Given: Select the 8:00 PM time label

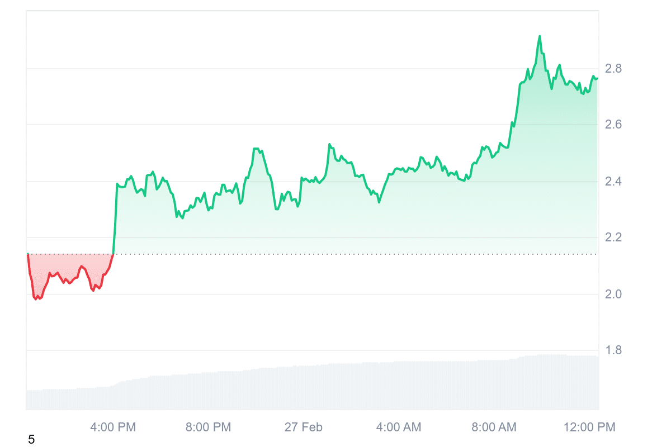Looking at the screenshot, I should pos(208,427).
